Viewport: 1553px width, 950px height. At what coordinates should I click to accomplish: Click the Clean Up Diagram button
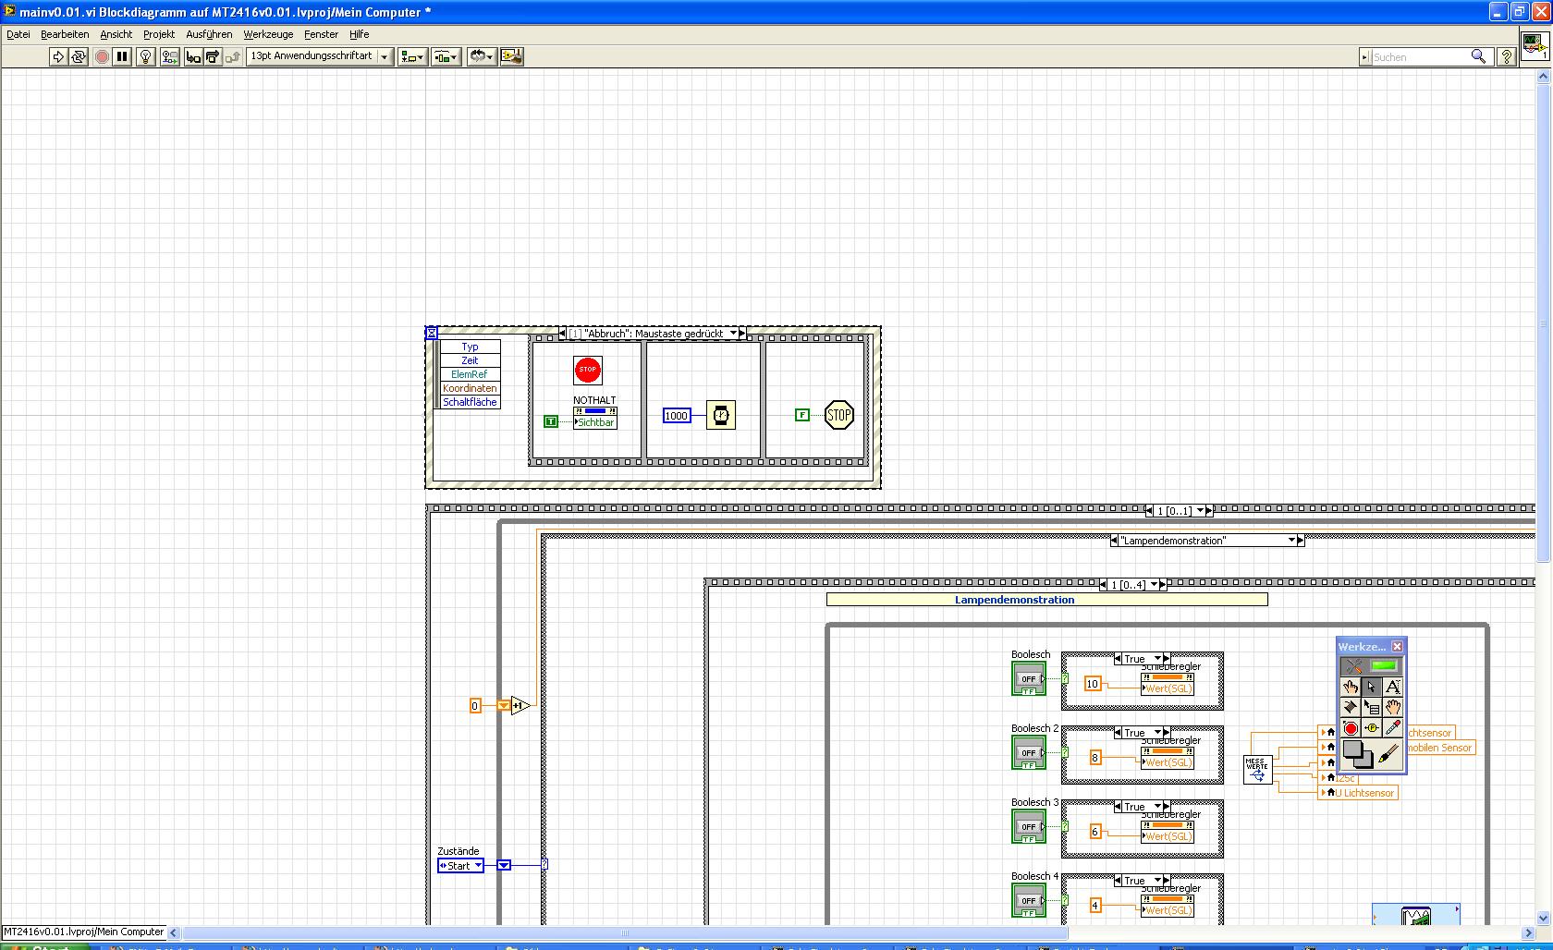(x=511, y=56)
